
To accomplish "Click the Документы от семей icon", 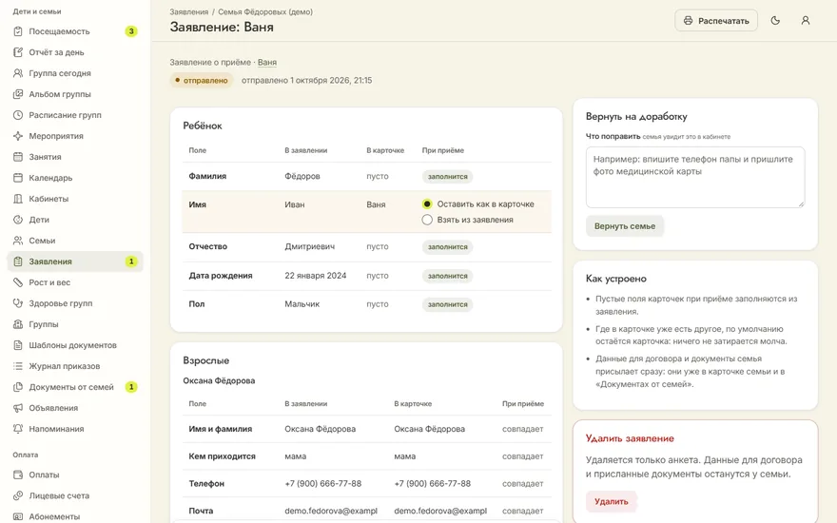I will point(18,387).
